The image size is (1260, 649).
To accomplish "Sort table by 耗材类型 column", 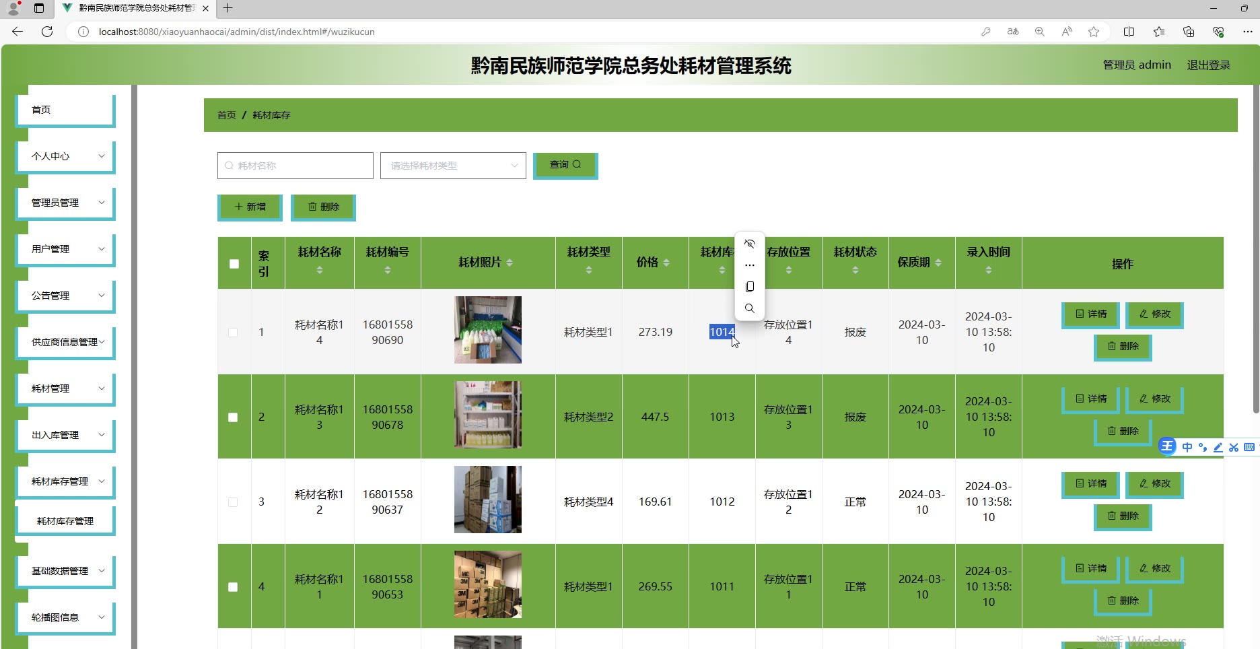I will pyautogui.click(x=589, y=270).
